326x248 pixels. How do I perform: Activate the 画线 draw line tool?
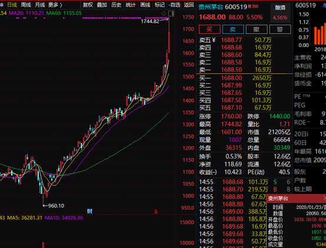[145, 5]
